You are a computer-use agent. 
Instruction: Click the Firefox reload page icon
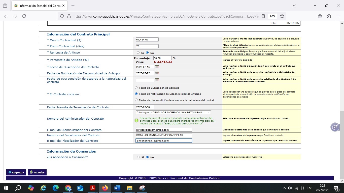pos(24,16)
